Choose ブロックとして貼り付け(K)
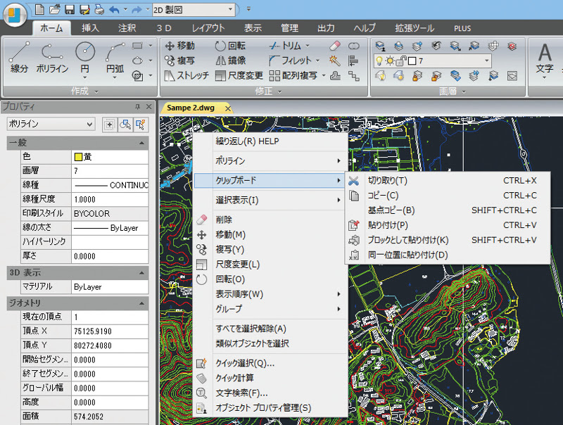Screen dimensions: 563x425 (448, 240)
